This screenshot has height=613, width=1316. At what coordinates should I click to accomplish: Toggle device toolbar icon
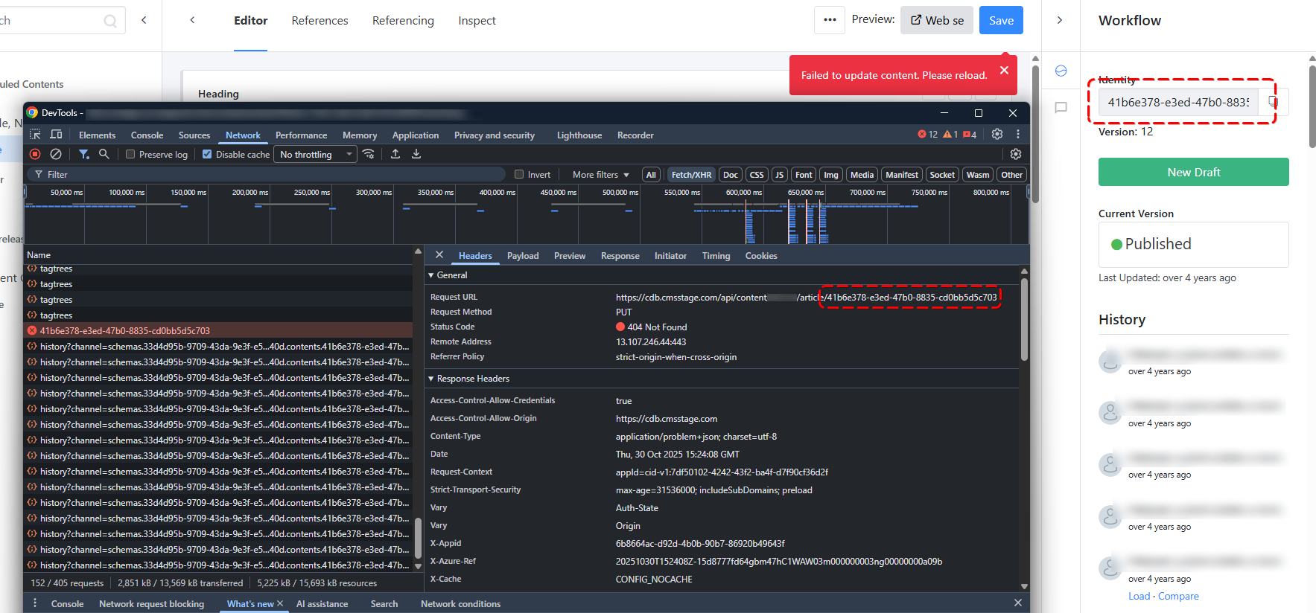pos(56,135)
